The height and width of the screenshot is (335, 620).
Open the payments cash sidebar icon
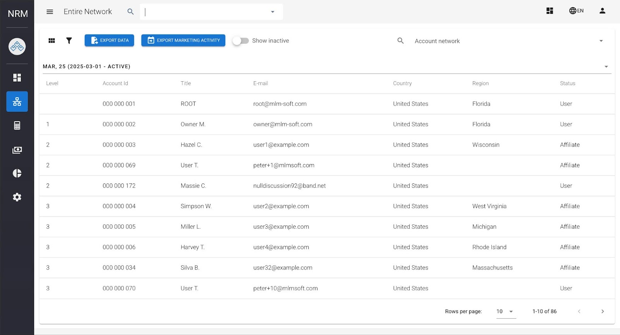pos(17,150)
